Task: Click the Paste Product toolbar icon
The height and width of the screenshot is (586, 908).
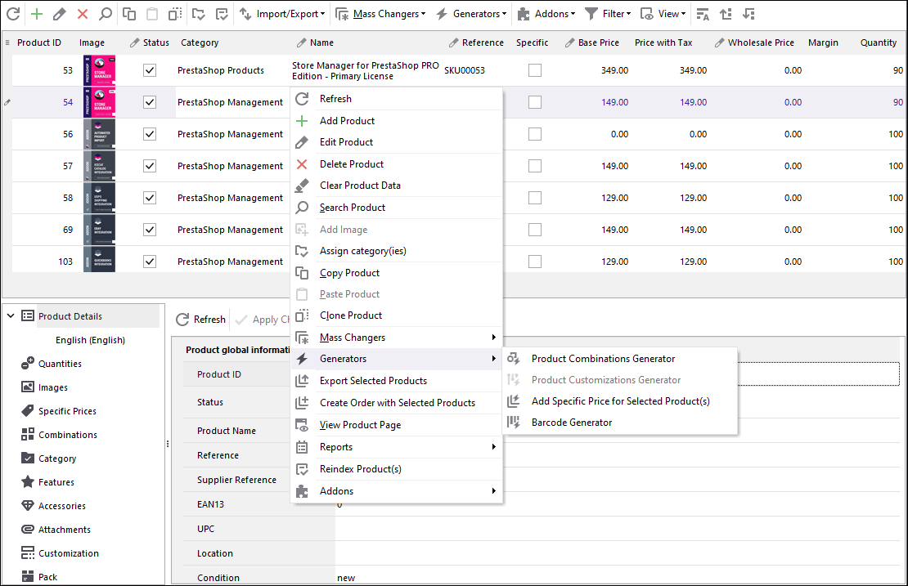Action: (152, 14)
